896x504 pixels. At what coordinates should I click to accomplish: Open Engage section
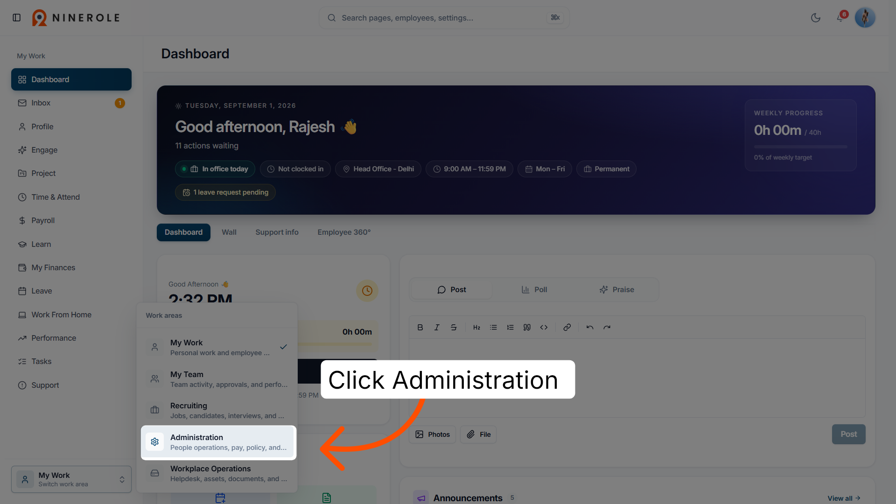(71, 150)
